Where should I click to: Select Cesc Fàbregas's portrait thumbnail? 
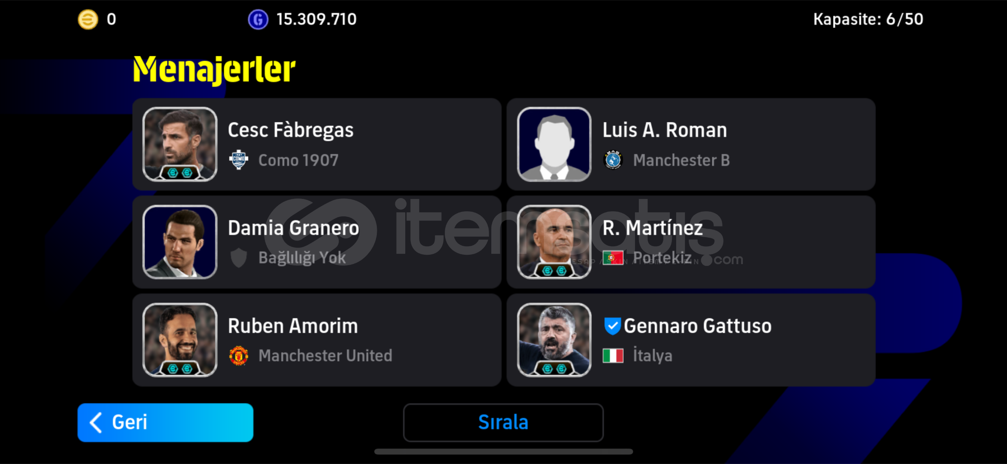coord(180,144)
